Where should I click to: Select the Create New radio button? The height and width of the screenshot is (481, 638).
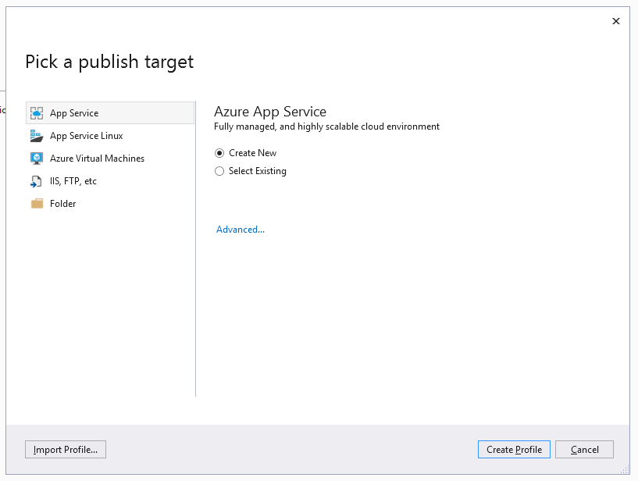click(219, 153)
